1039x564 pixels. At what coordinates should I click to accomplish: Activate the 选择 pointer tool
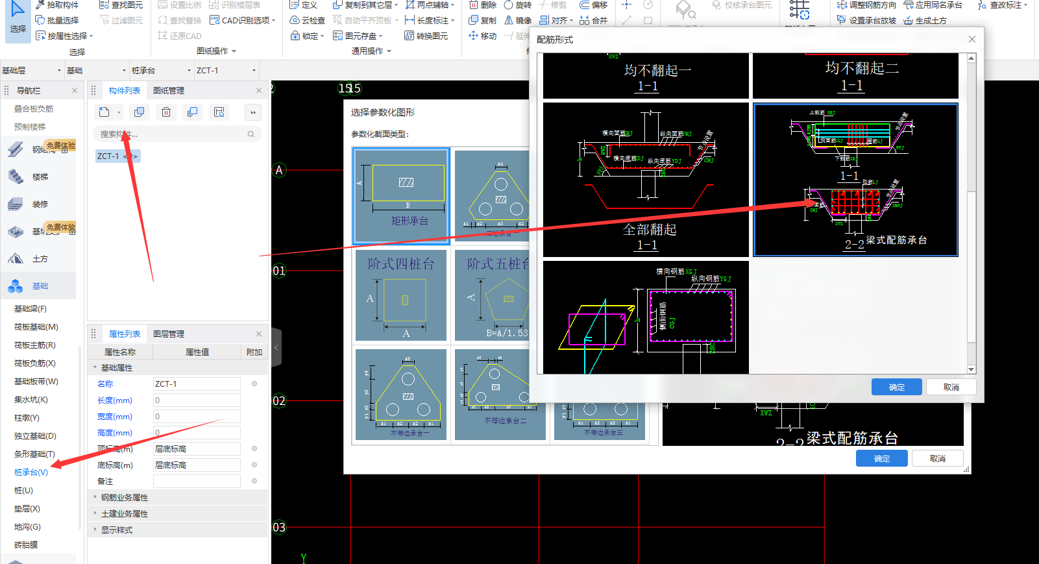(x=18, y=19)
